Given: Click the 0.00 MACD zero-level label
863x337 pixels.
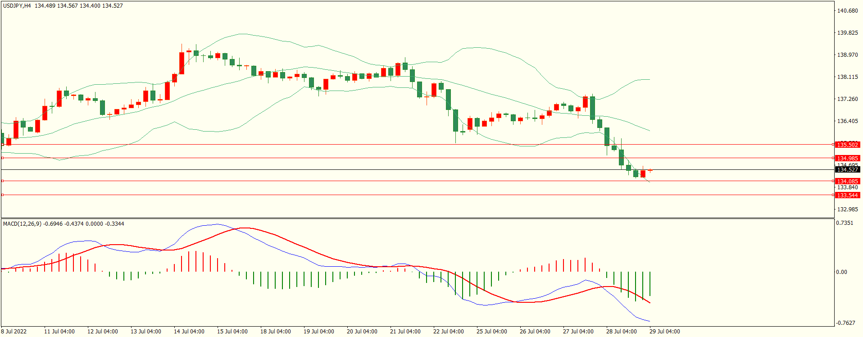Looking at the screenshot, I should [x=841, y=272].
